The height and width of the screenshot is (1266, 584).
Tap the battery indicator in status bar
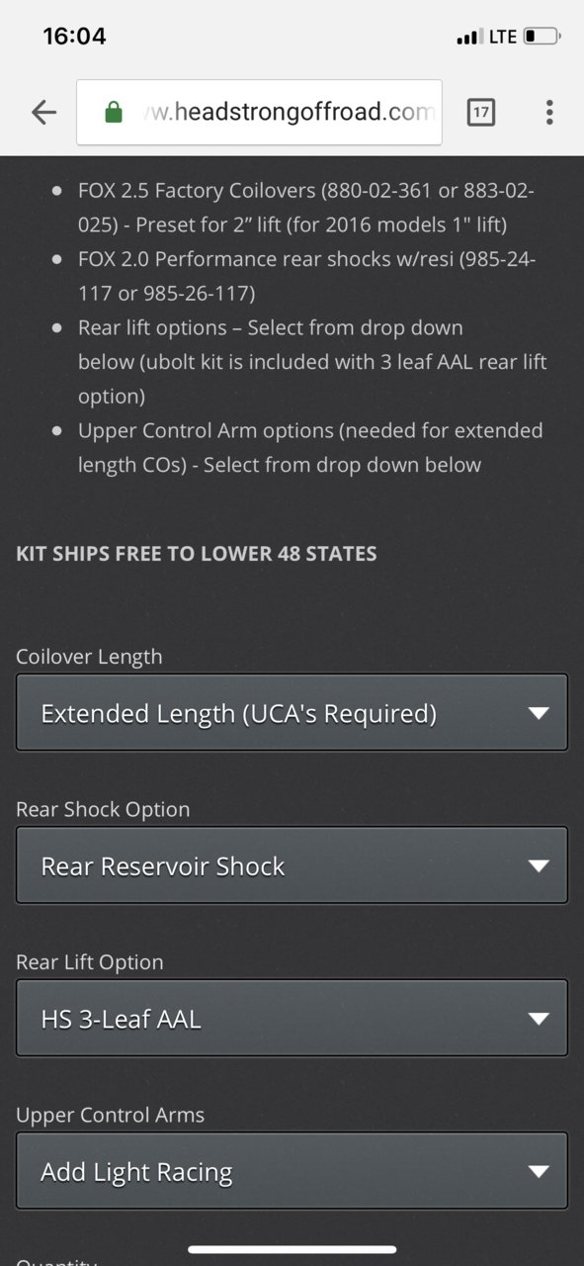coord(542,37)
